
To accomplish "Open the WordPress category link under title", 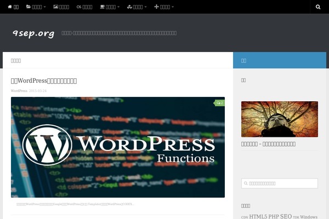I will point(19,91).
